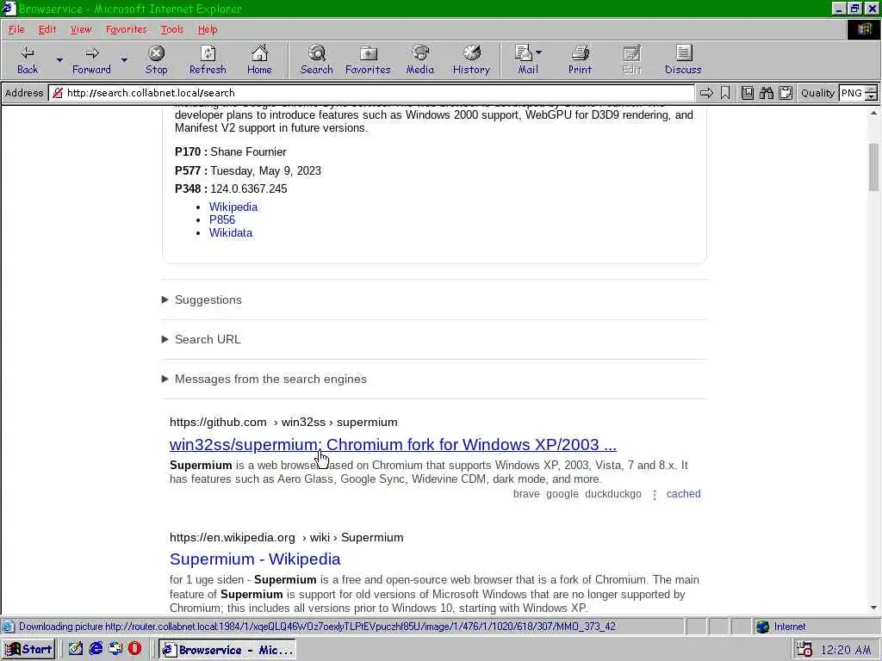Click the P170 Shane Fournier row
Image resolution: width=882 pixels, height=661 pixels.
tap(231, 151)
